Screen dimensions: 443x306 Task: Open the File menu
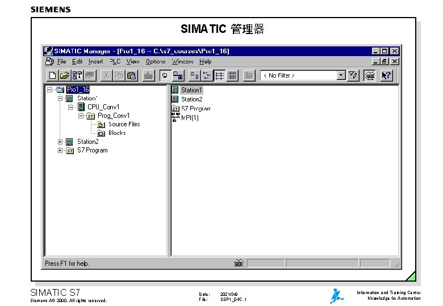[61, 61]
